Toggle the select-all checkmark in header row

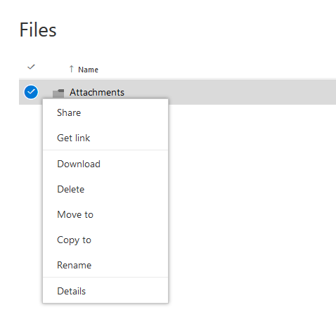coord(31,67)
